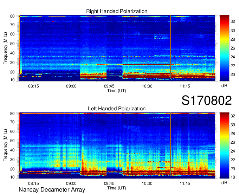Click 08:15 tick under Right Handed plot

pyautogui.click(x=33, y=86)
